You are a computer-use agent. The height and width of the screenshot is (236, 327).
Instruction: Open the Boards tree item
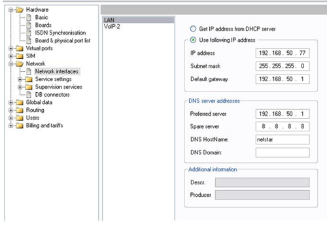43,25
